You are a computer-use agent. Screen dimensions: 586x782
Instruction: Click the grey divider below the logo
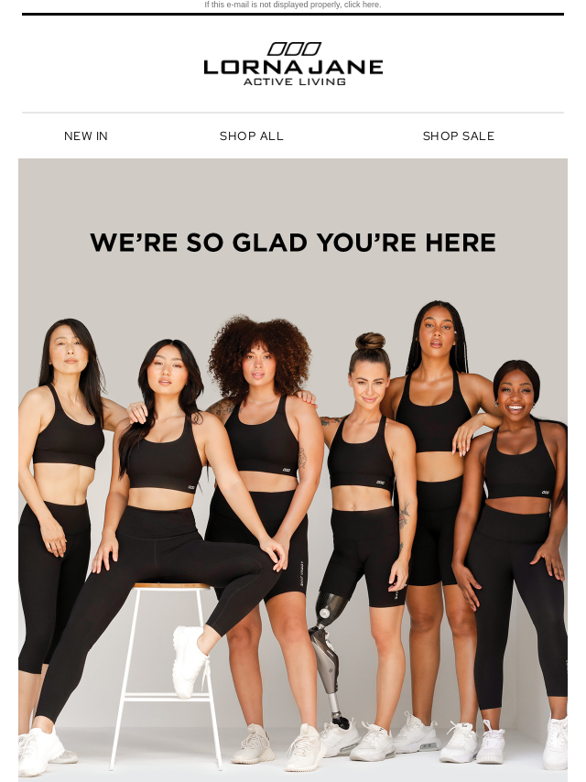click(293, 113)
